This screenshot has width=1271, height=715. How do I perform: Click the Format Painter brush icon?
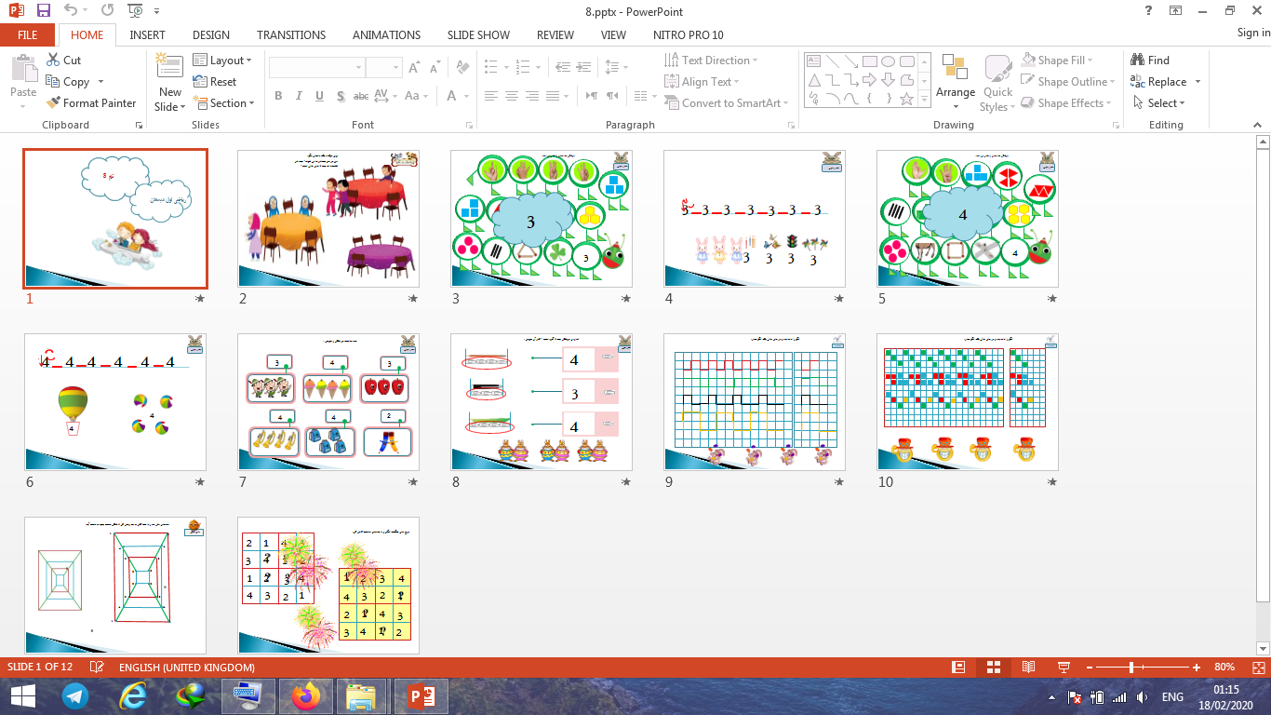point(53,103)
